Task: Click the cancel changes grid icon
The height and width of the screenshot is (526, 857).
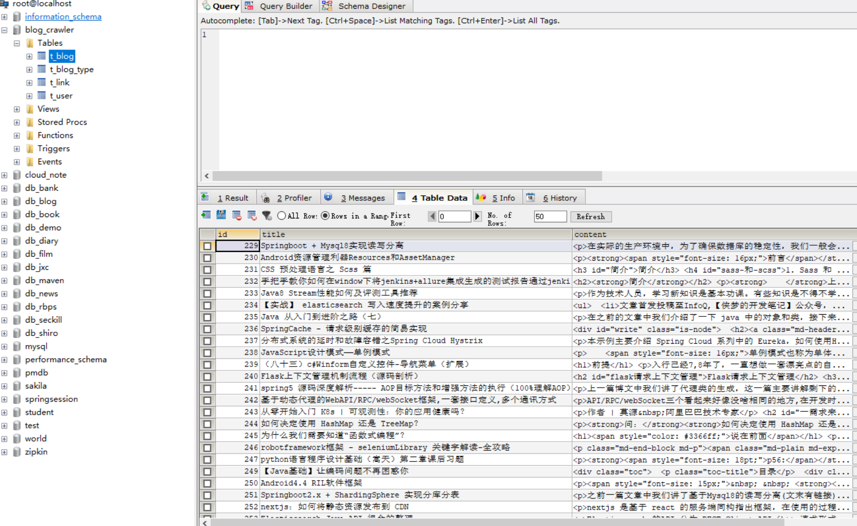Action: pos(252,215)
